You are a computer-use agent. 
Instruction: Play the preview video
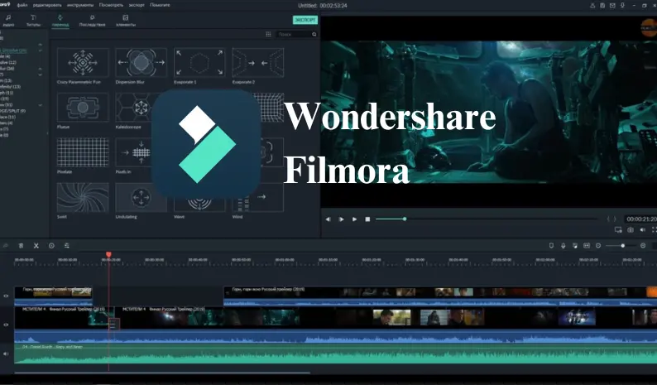(354, 219)
